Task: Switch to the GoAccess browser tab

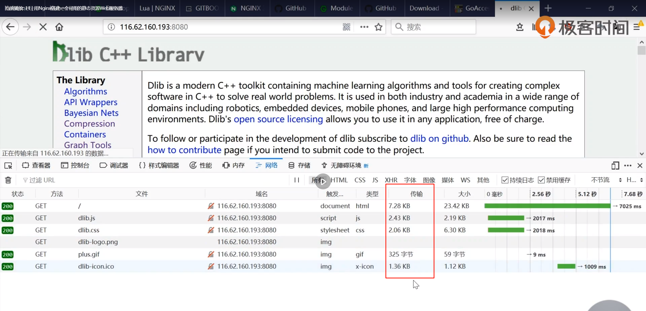Action: [x=472, y=8]
